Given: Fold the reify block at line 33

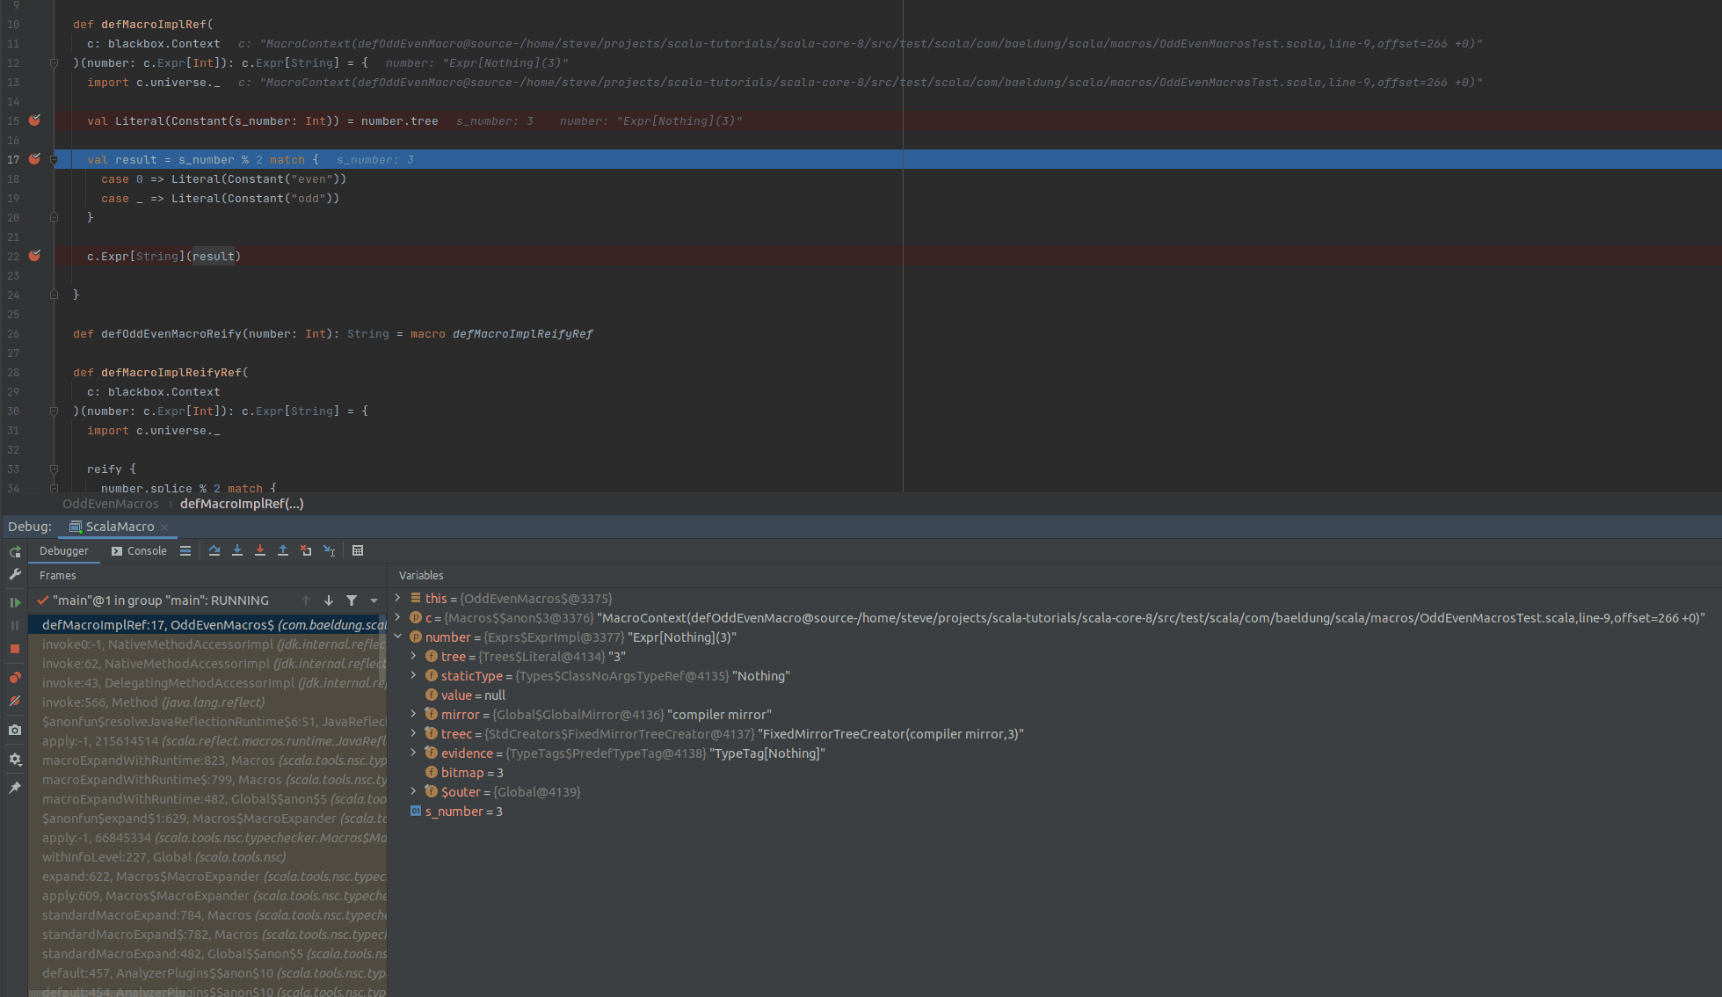Looking at the screenshot, I should pos(54,469).
